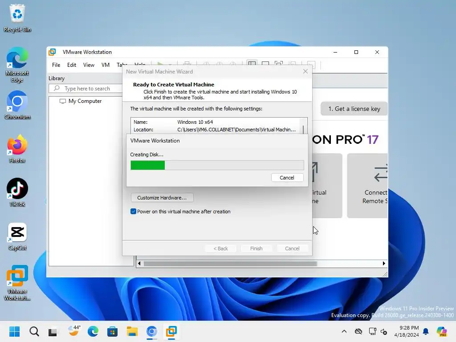Click the wizard's < Back button
456x342 pixels.
(220, 248)
